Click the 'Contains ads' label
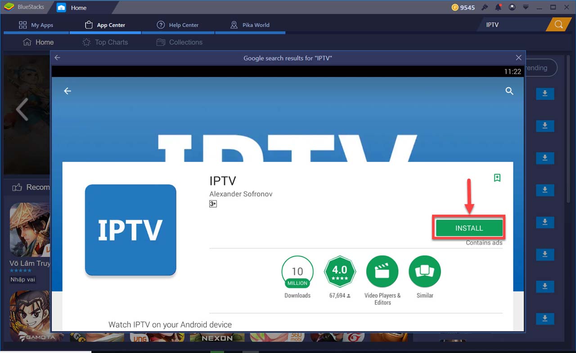Image resolution: width=576 pixels, height=353 pixels. [484, 243]
